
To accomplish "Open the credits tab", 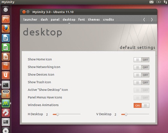I will (x=108, y=20).
